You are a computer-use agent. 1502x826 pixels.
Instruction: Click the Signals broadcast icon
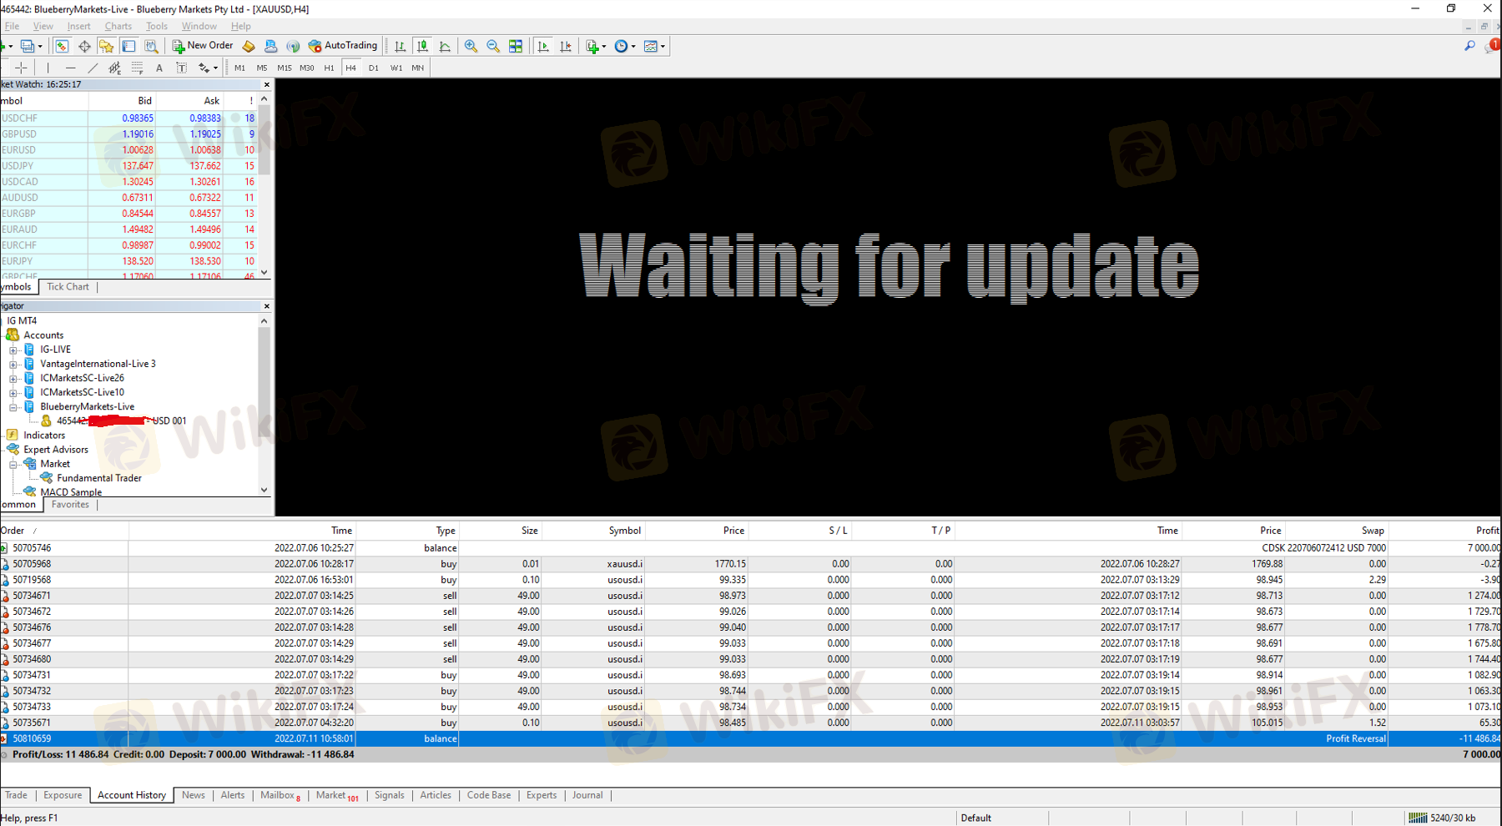point(293,46)
